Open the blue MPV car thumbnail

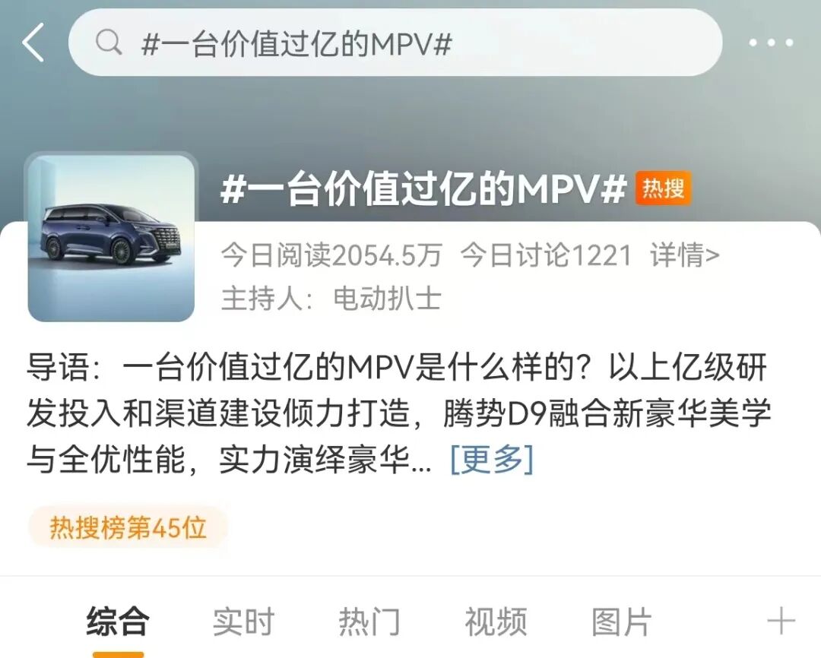click(x=111, y=238)
